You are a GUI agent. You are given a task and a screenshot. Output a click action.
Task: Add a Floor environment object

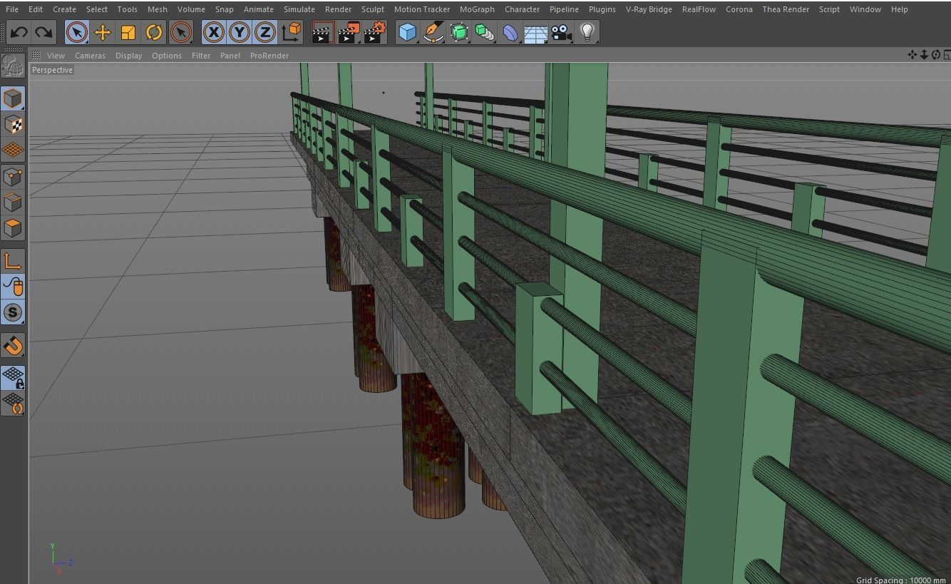click(535, 32)
